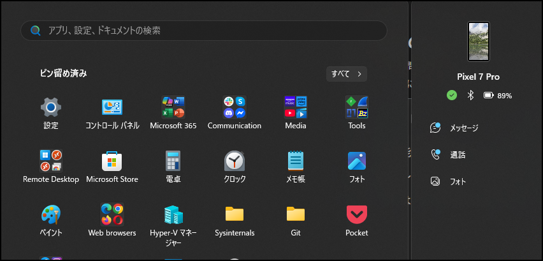Click the phone Bluetooth status icon
This screenshot has width=543, height=261.
click(x=470, y=95)
